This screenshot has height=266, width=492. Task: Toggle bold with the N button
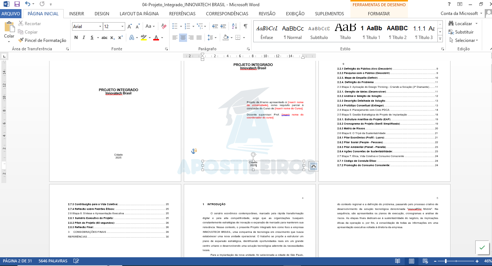pyautogui.click(x=76, y=37)
